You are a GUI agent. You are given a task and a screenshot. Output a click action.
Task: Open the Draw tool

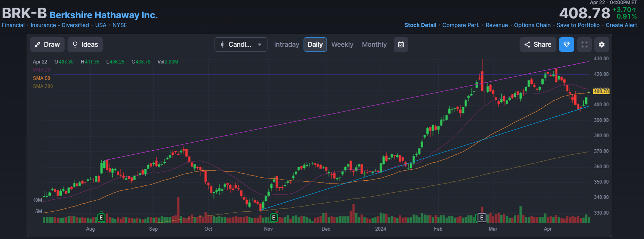point(47,45)
